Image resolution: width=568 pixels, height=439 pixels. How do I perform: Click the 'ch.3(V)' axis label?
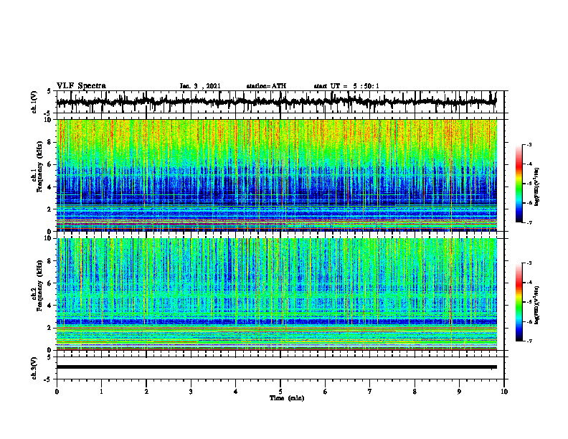click(34, 368)
